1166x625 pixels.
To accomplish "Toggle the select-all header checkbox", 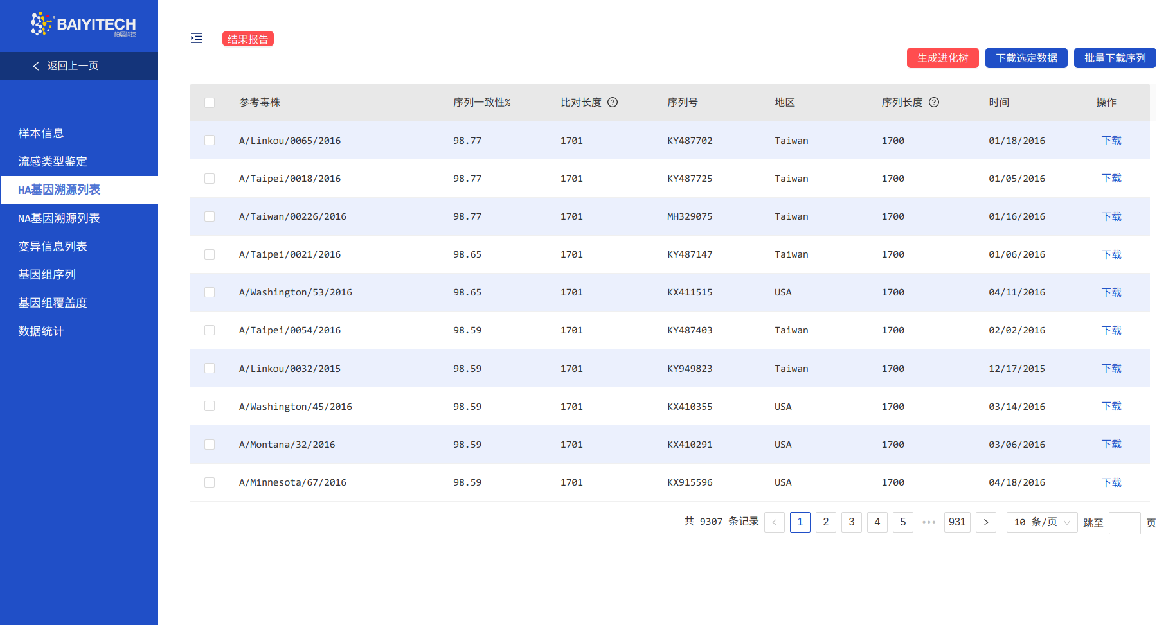I will click(x=210, y=103).
